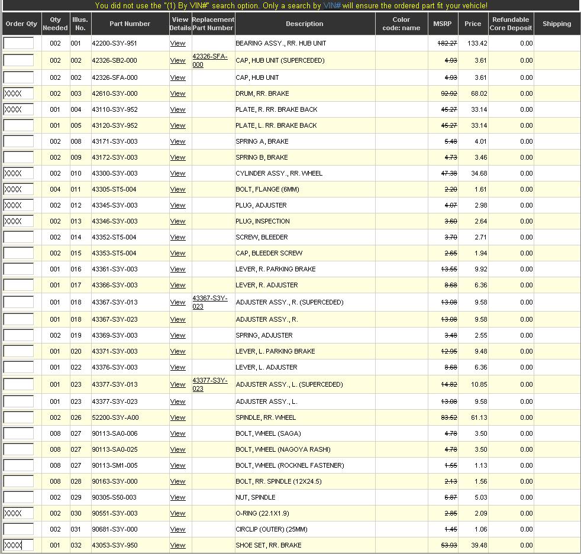Viewport: 581px width, 554px height.
Task: View details for SPINDLE, RR. WHEEL
Action: 177,417
